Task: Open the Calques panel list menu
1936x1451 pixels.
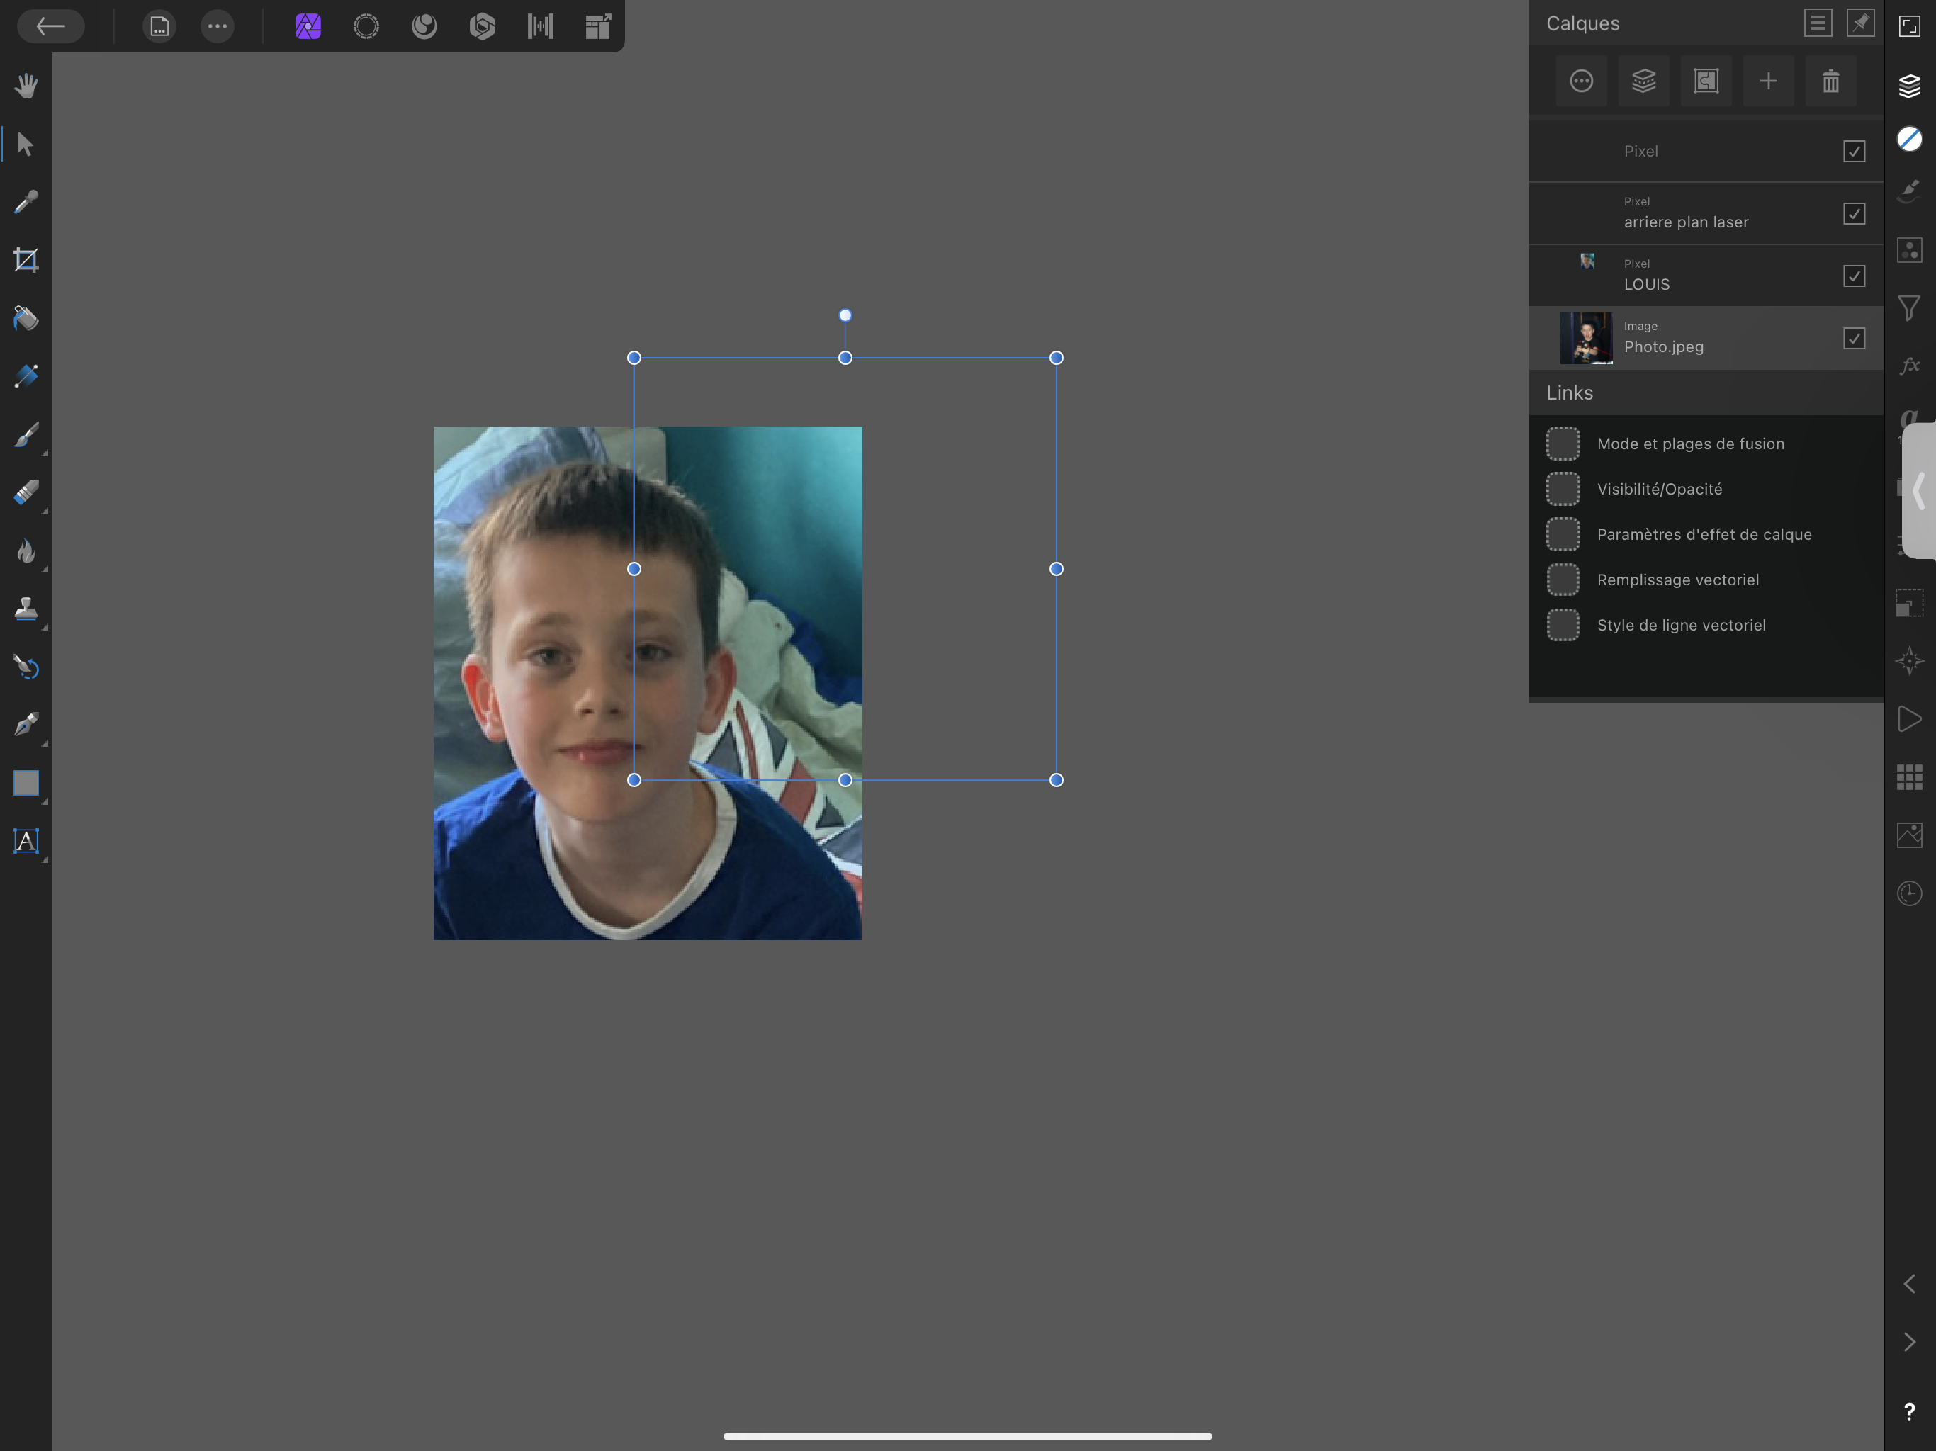Action: tap(1817, 23)
